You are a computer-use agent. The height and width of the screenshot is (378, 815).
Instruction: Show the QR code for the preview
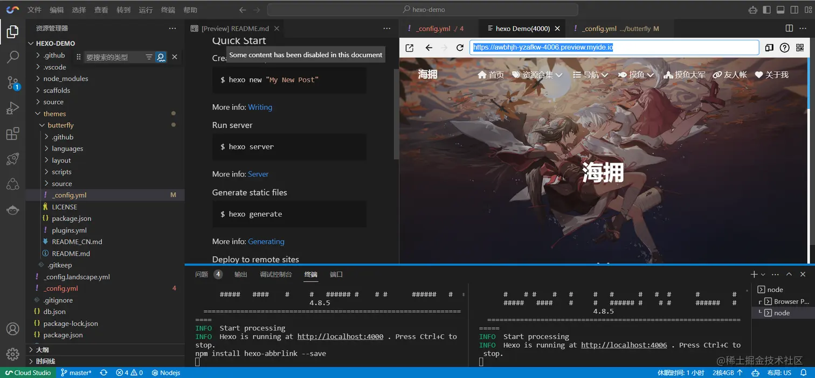coord(800,48)
